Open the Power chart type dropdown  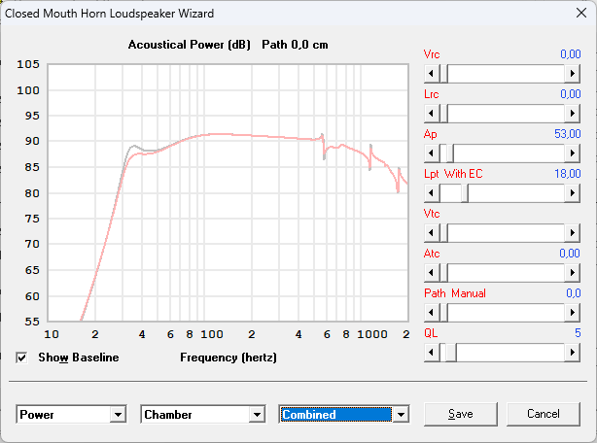tap(118, 415)
